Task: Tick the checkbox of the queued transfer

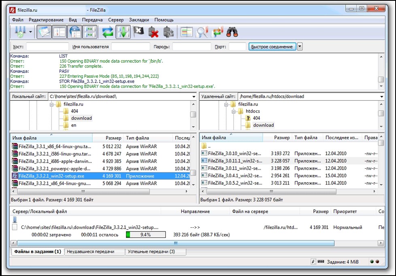Action: pos(15,227)
